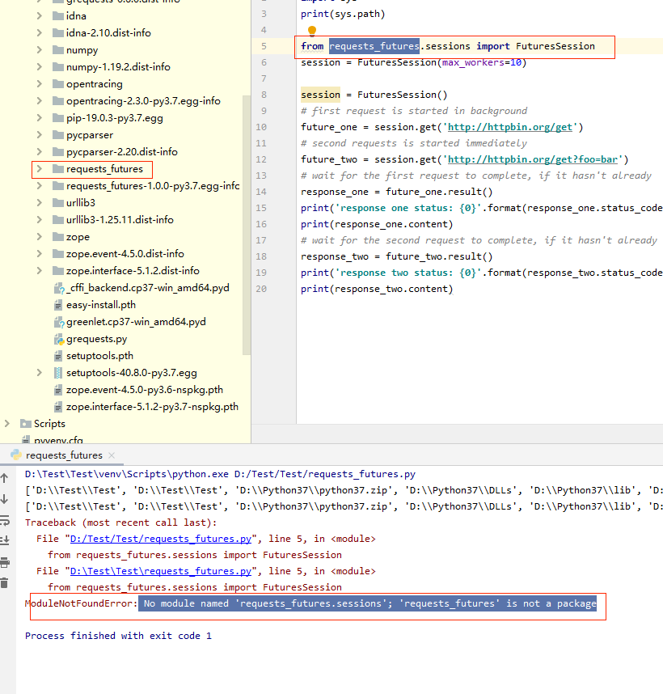
Task: Open the first requests_futures.py traceback link
Action: 158,538
